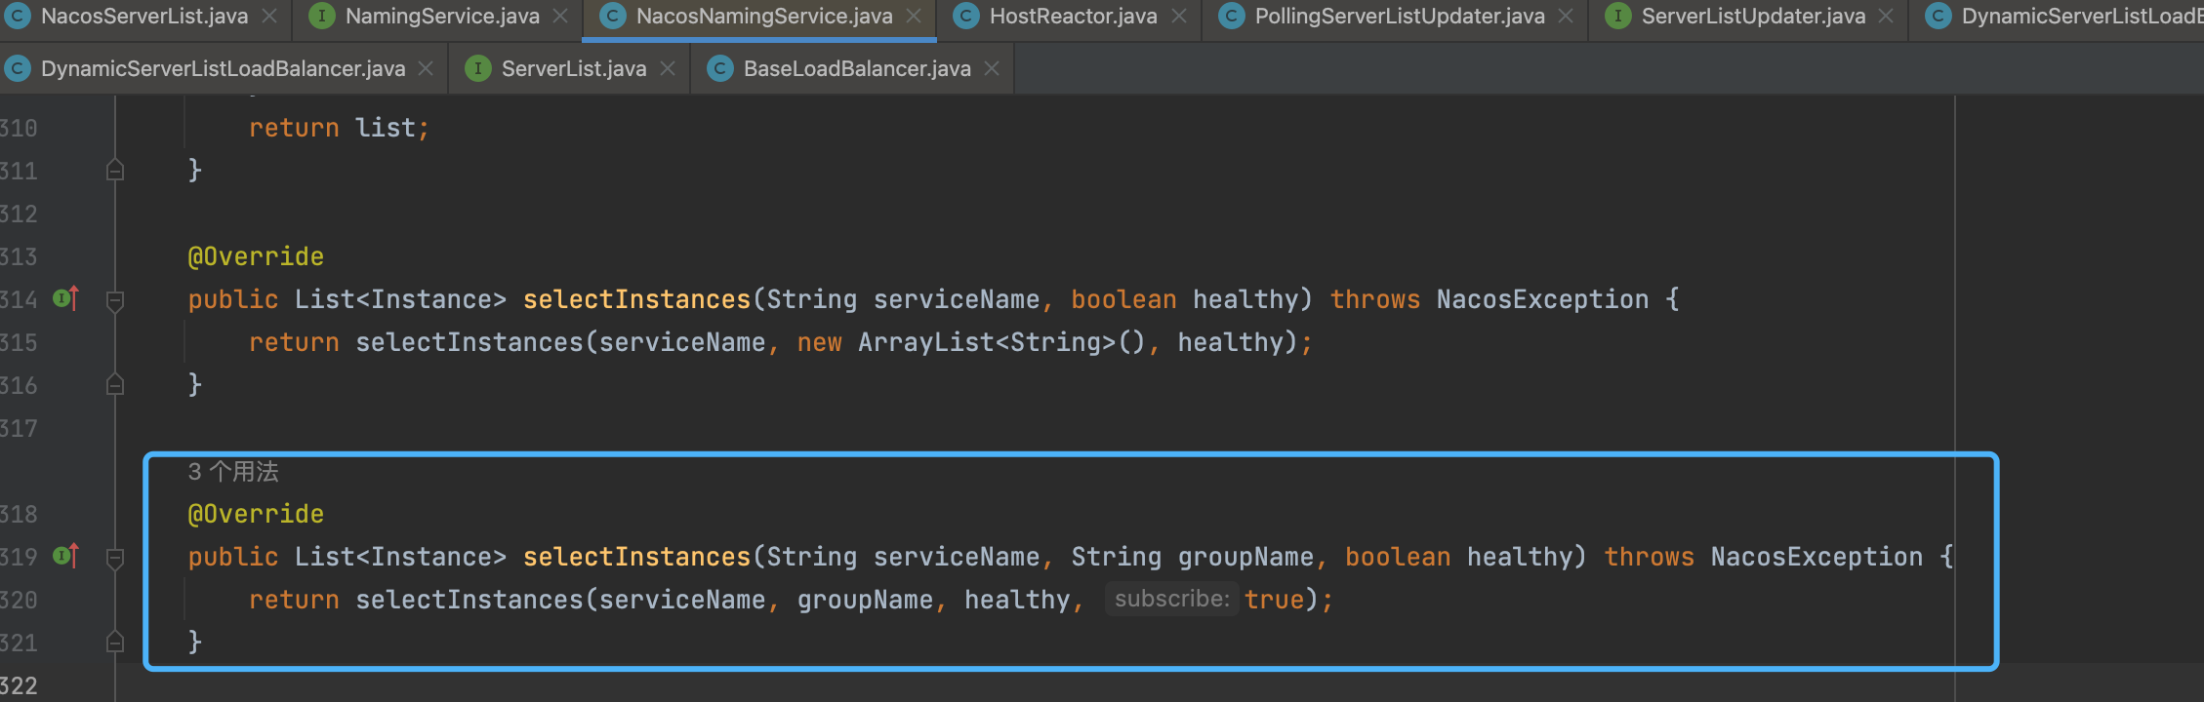Open the BaseLoadBalancer.java tab
This screenshot has width=2204, height=702.
point(857,68)
